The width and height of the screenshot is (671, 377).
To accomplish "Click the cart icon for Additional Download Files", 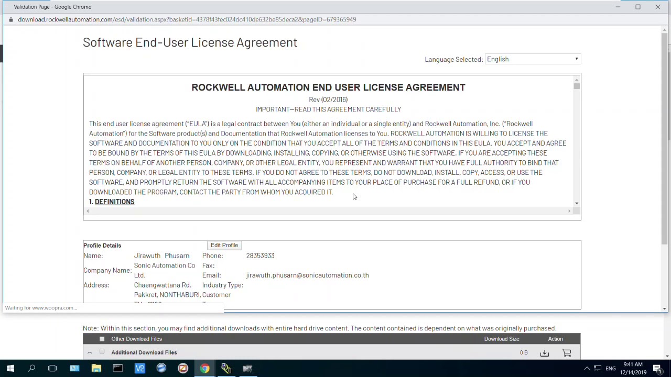I will 567,353.
